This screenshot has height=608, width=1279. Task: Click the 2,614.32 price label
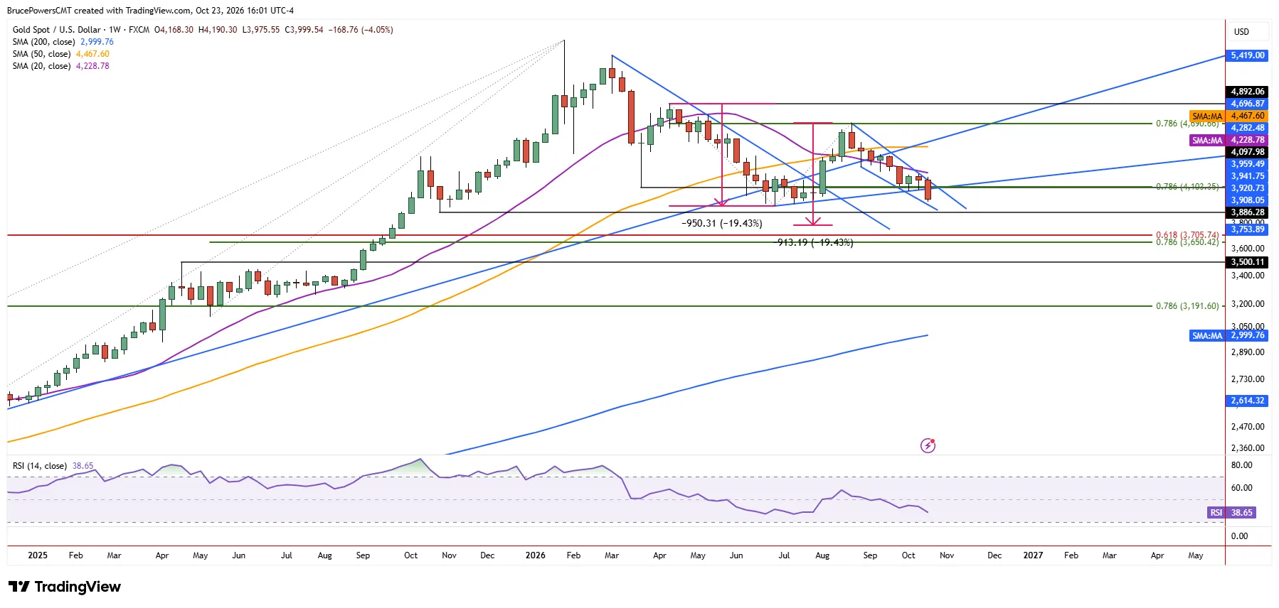click(x=1248, y=401)
